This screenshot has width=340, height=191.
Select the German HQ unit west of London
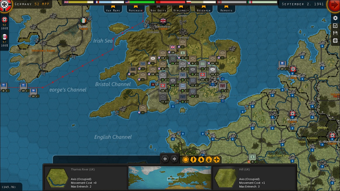[202, 75]
